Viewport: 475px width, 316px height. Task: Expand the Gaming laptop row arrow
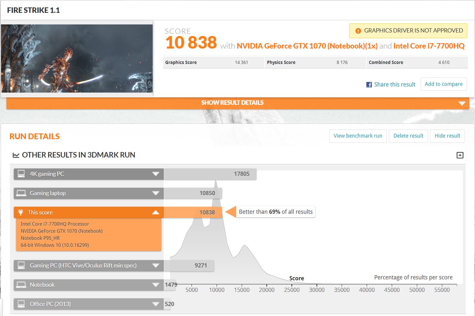[156, 193]
